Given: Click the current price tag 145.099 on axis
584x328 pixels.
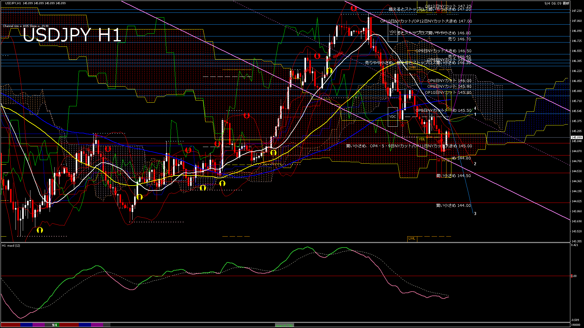Looking at the screenshot, I should point(576,138).
